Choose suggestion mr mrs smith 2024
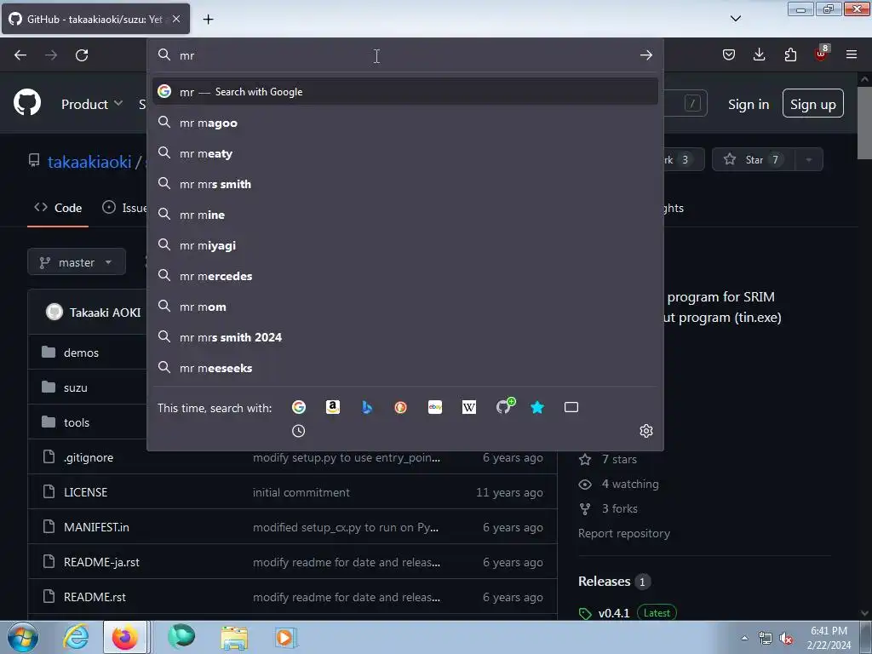Screen dimensions: 872x654 (x=404, y=336)
